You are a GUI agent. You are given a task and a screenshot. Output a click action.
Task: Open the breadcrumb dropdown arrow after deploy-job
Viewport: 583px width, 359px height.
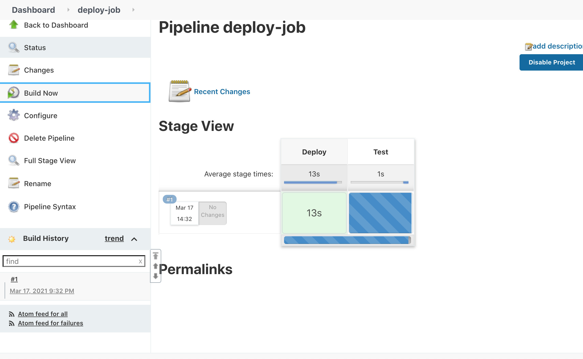pyautogui.click(x=133, y=10)
